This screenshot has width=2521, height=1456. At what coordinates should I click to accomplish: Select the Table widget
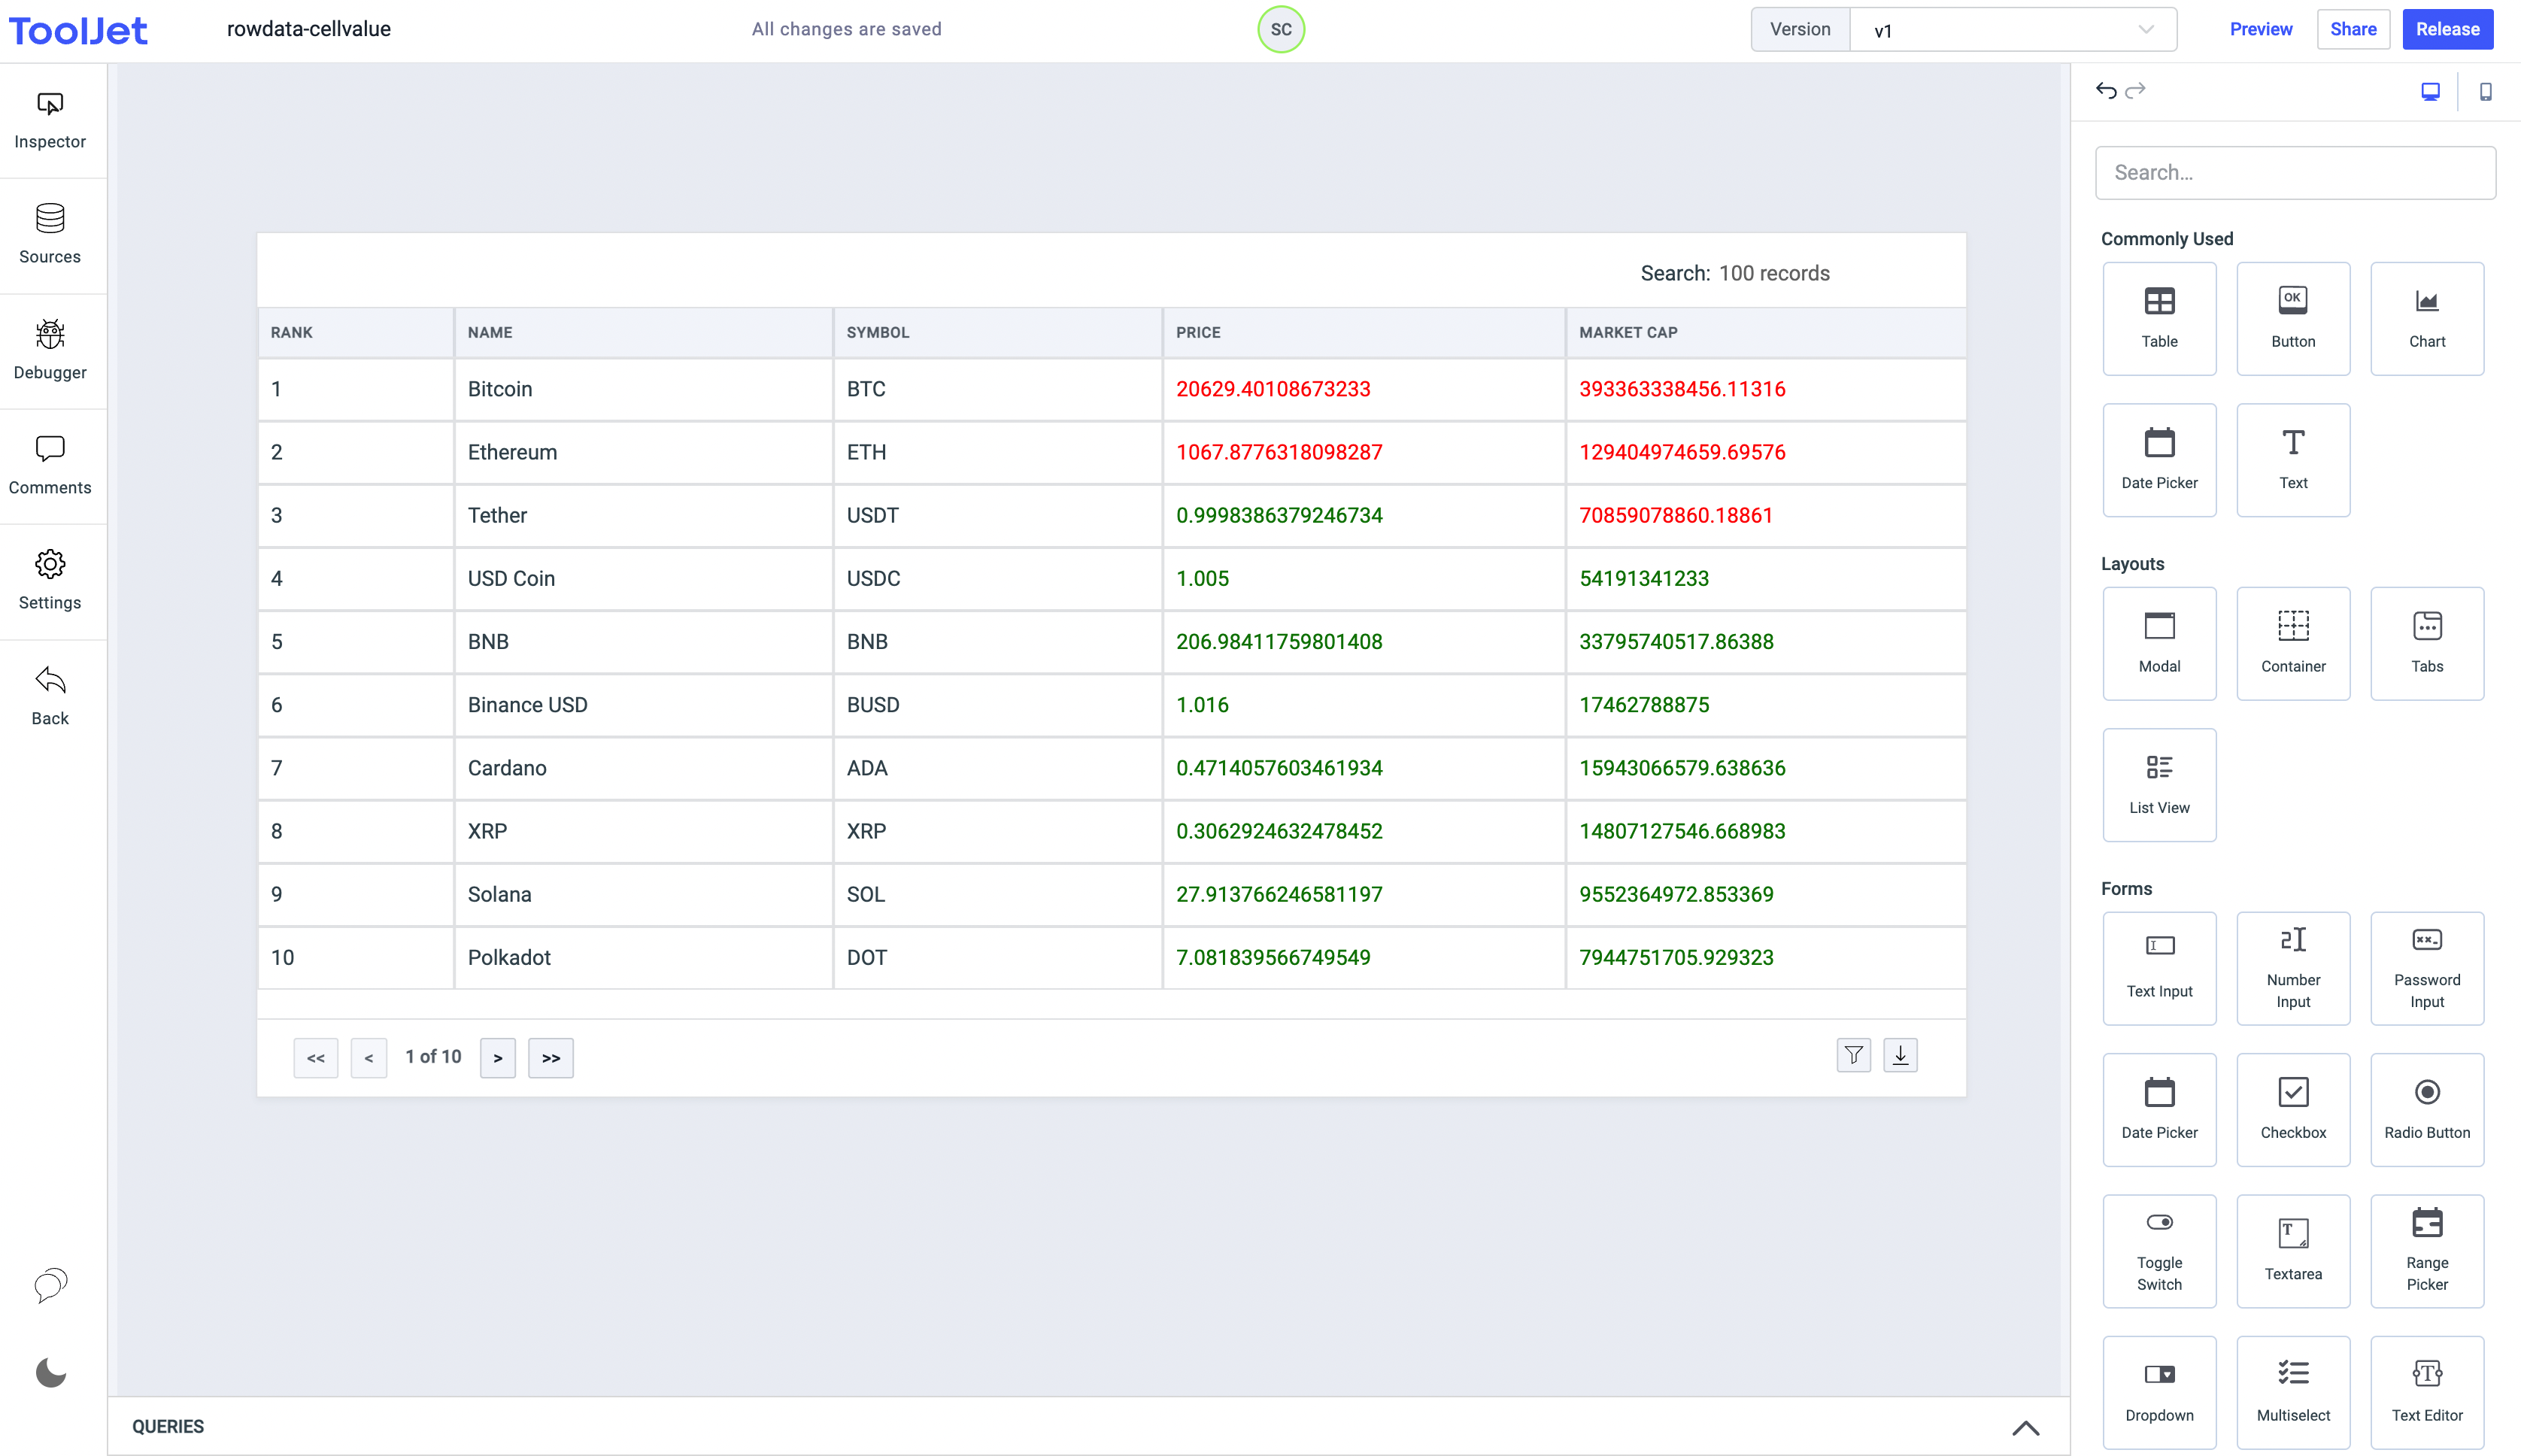coord(2159,319)
